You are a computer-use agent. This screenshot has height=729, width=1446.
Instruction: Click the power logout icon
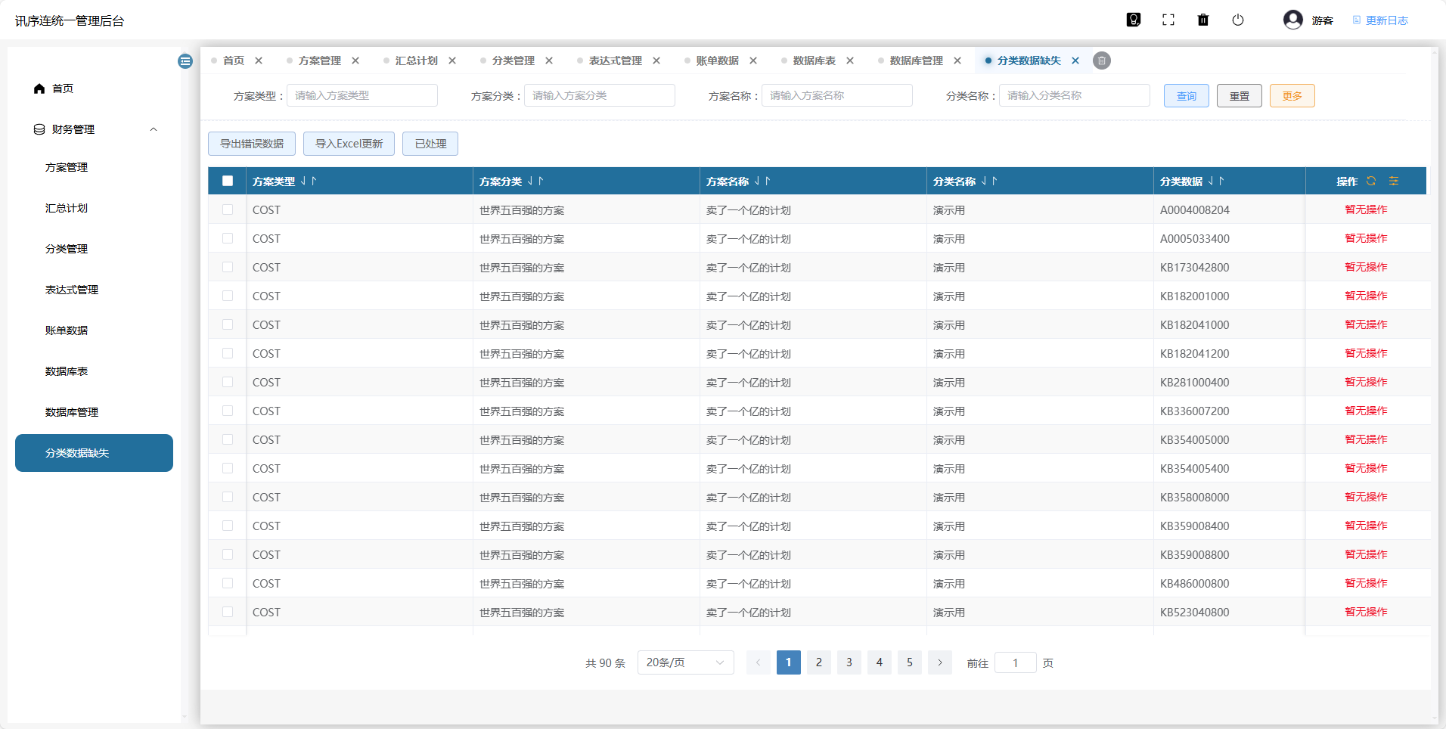1238,20
